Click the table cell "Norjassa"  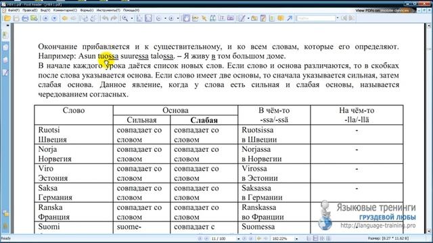click(256, 149)
